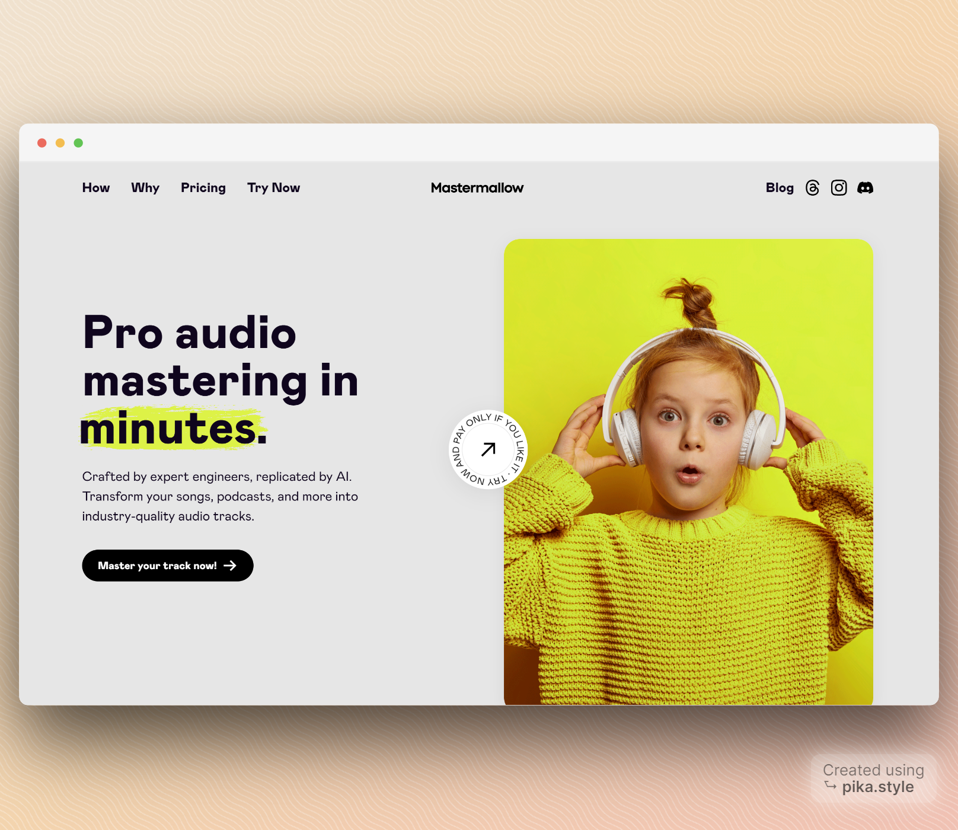Click the yellow minimize window dot
958x830 pixels.
click(60, 143)
